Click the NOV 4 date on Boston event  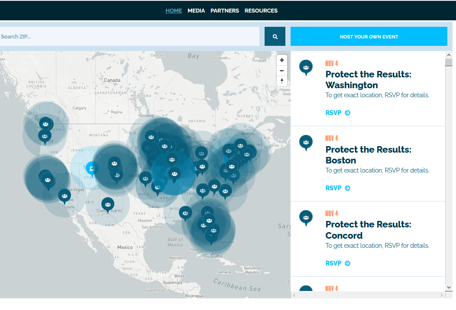(332, 138)
